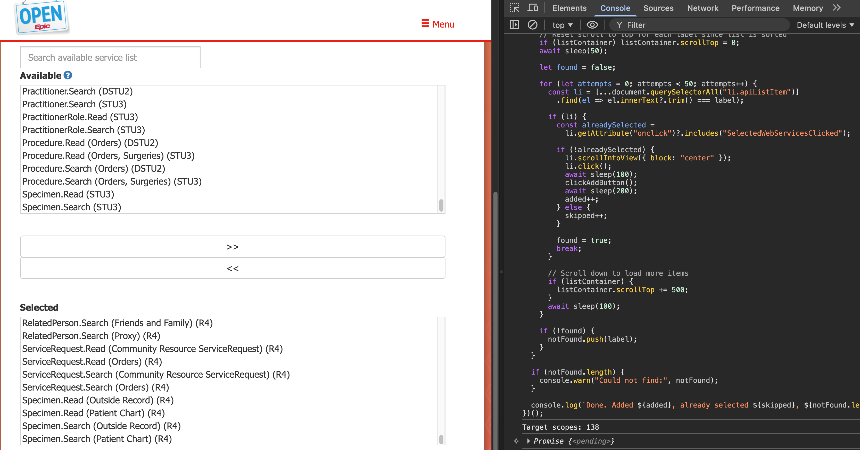Image resolution: width=860 pixels, height=450 pixels.
Task: Open the top context dropdown
Action: pos(563,25)
